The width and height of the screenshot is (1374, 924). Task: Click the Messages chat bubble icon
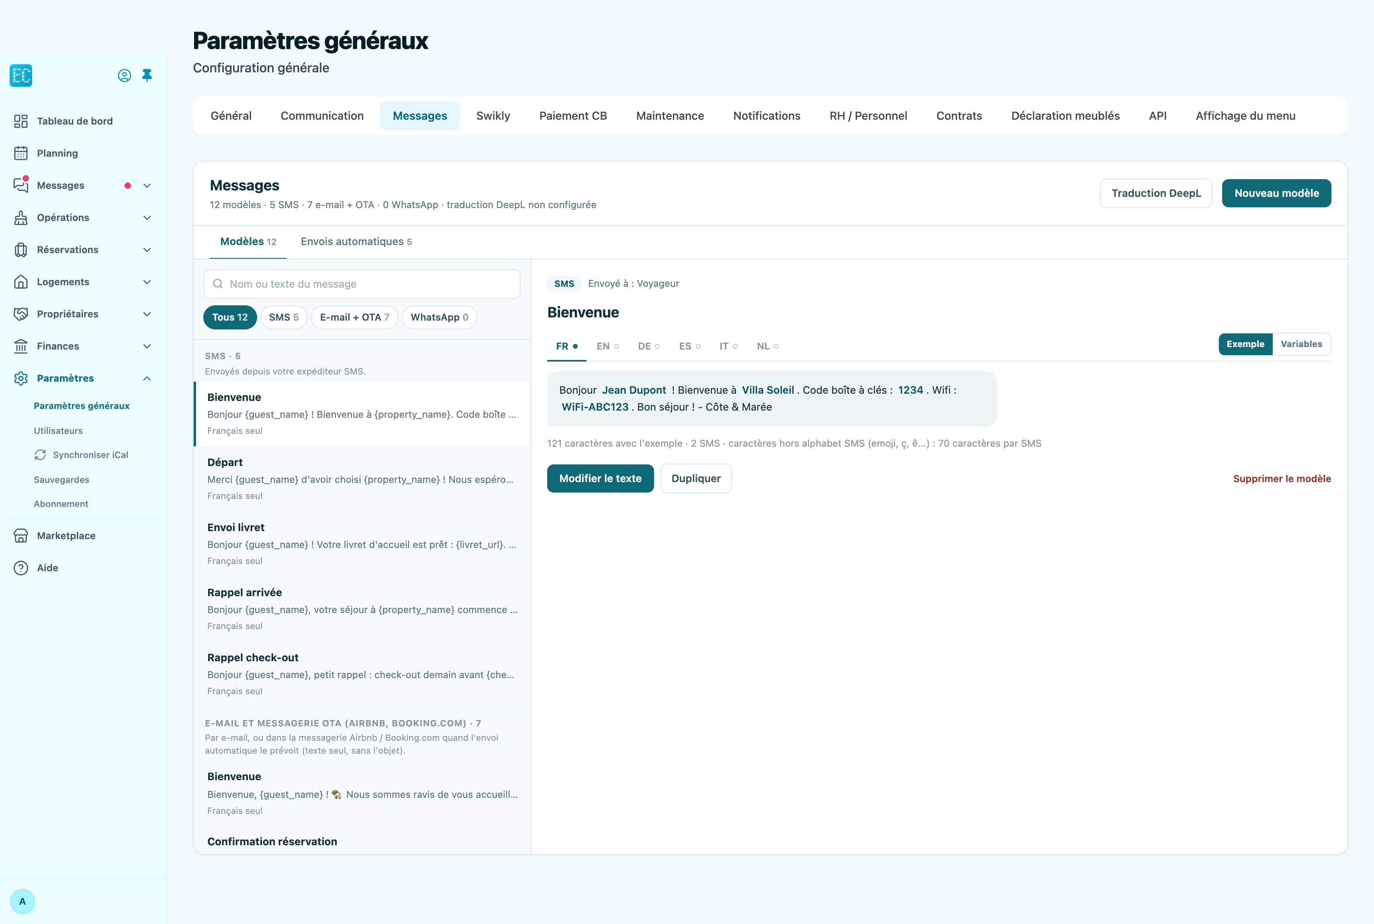(20, 185)
